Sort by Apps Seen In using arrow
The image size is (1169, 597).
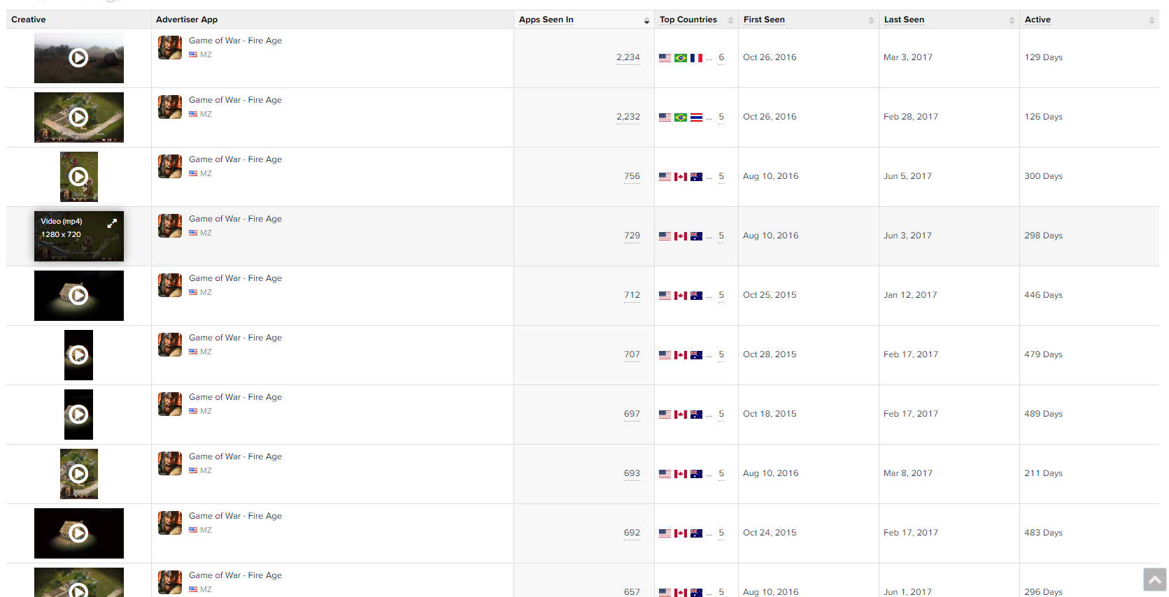click(x=646, y=21)
